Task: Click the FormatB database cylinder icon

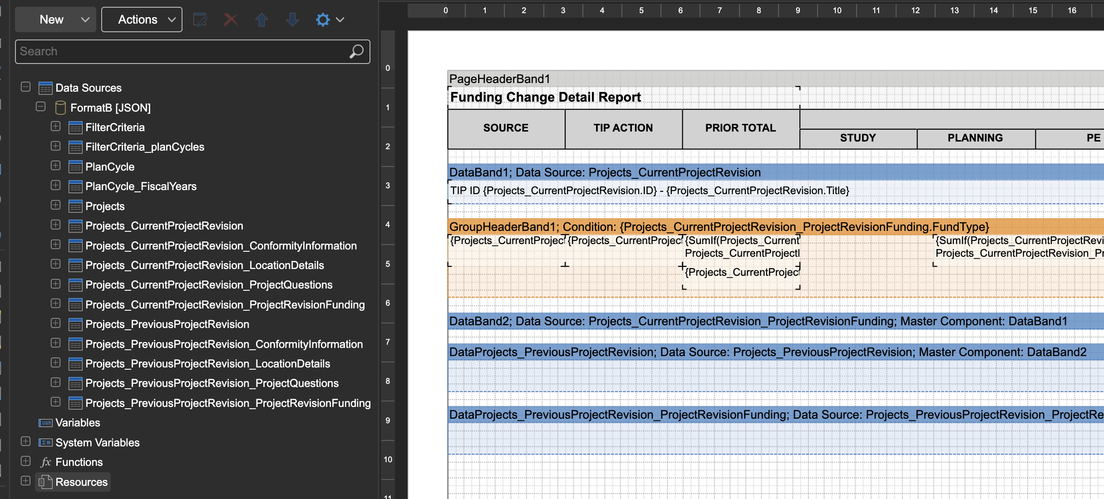Action: pyautogui.click(x=60, y=108)
